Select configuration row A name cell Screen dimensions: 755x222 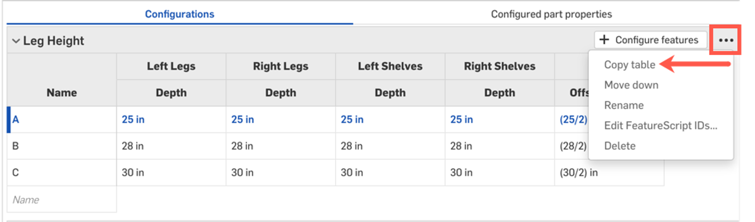click(x=61, y=119)
